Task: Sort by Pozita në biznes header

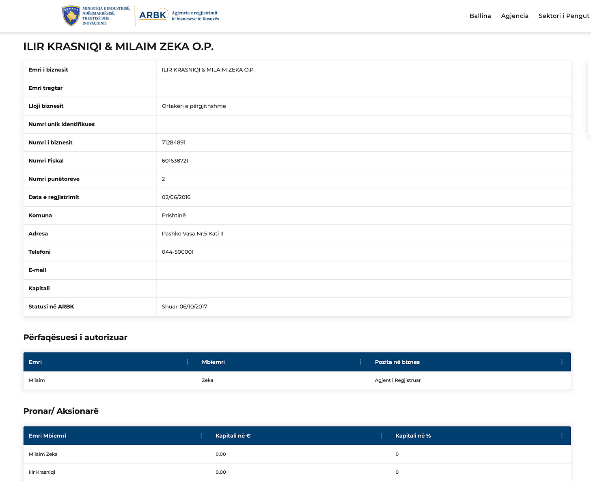Action: [x=397, y=362]
